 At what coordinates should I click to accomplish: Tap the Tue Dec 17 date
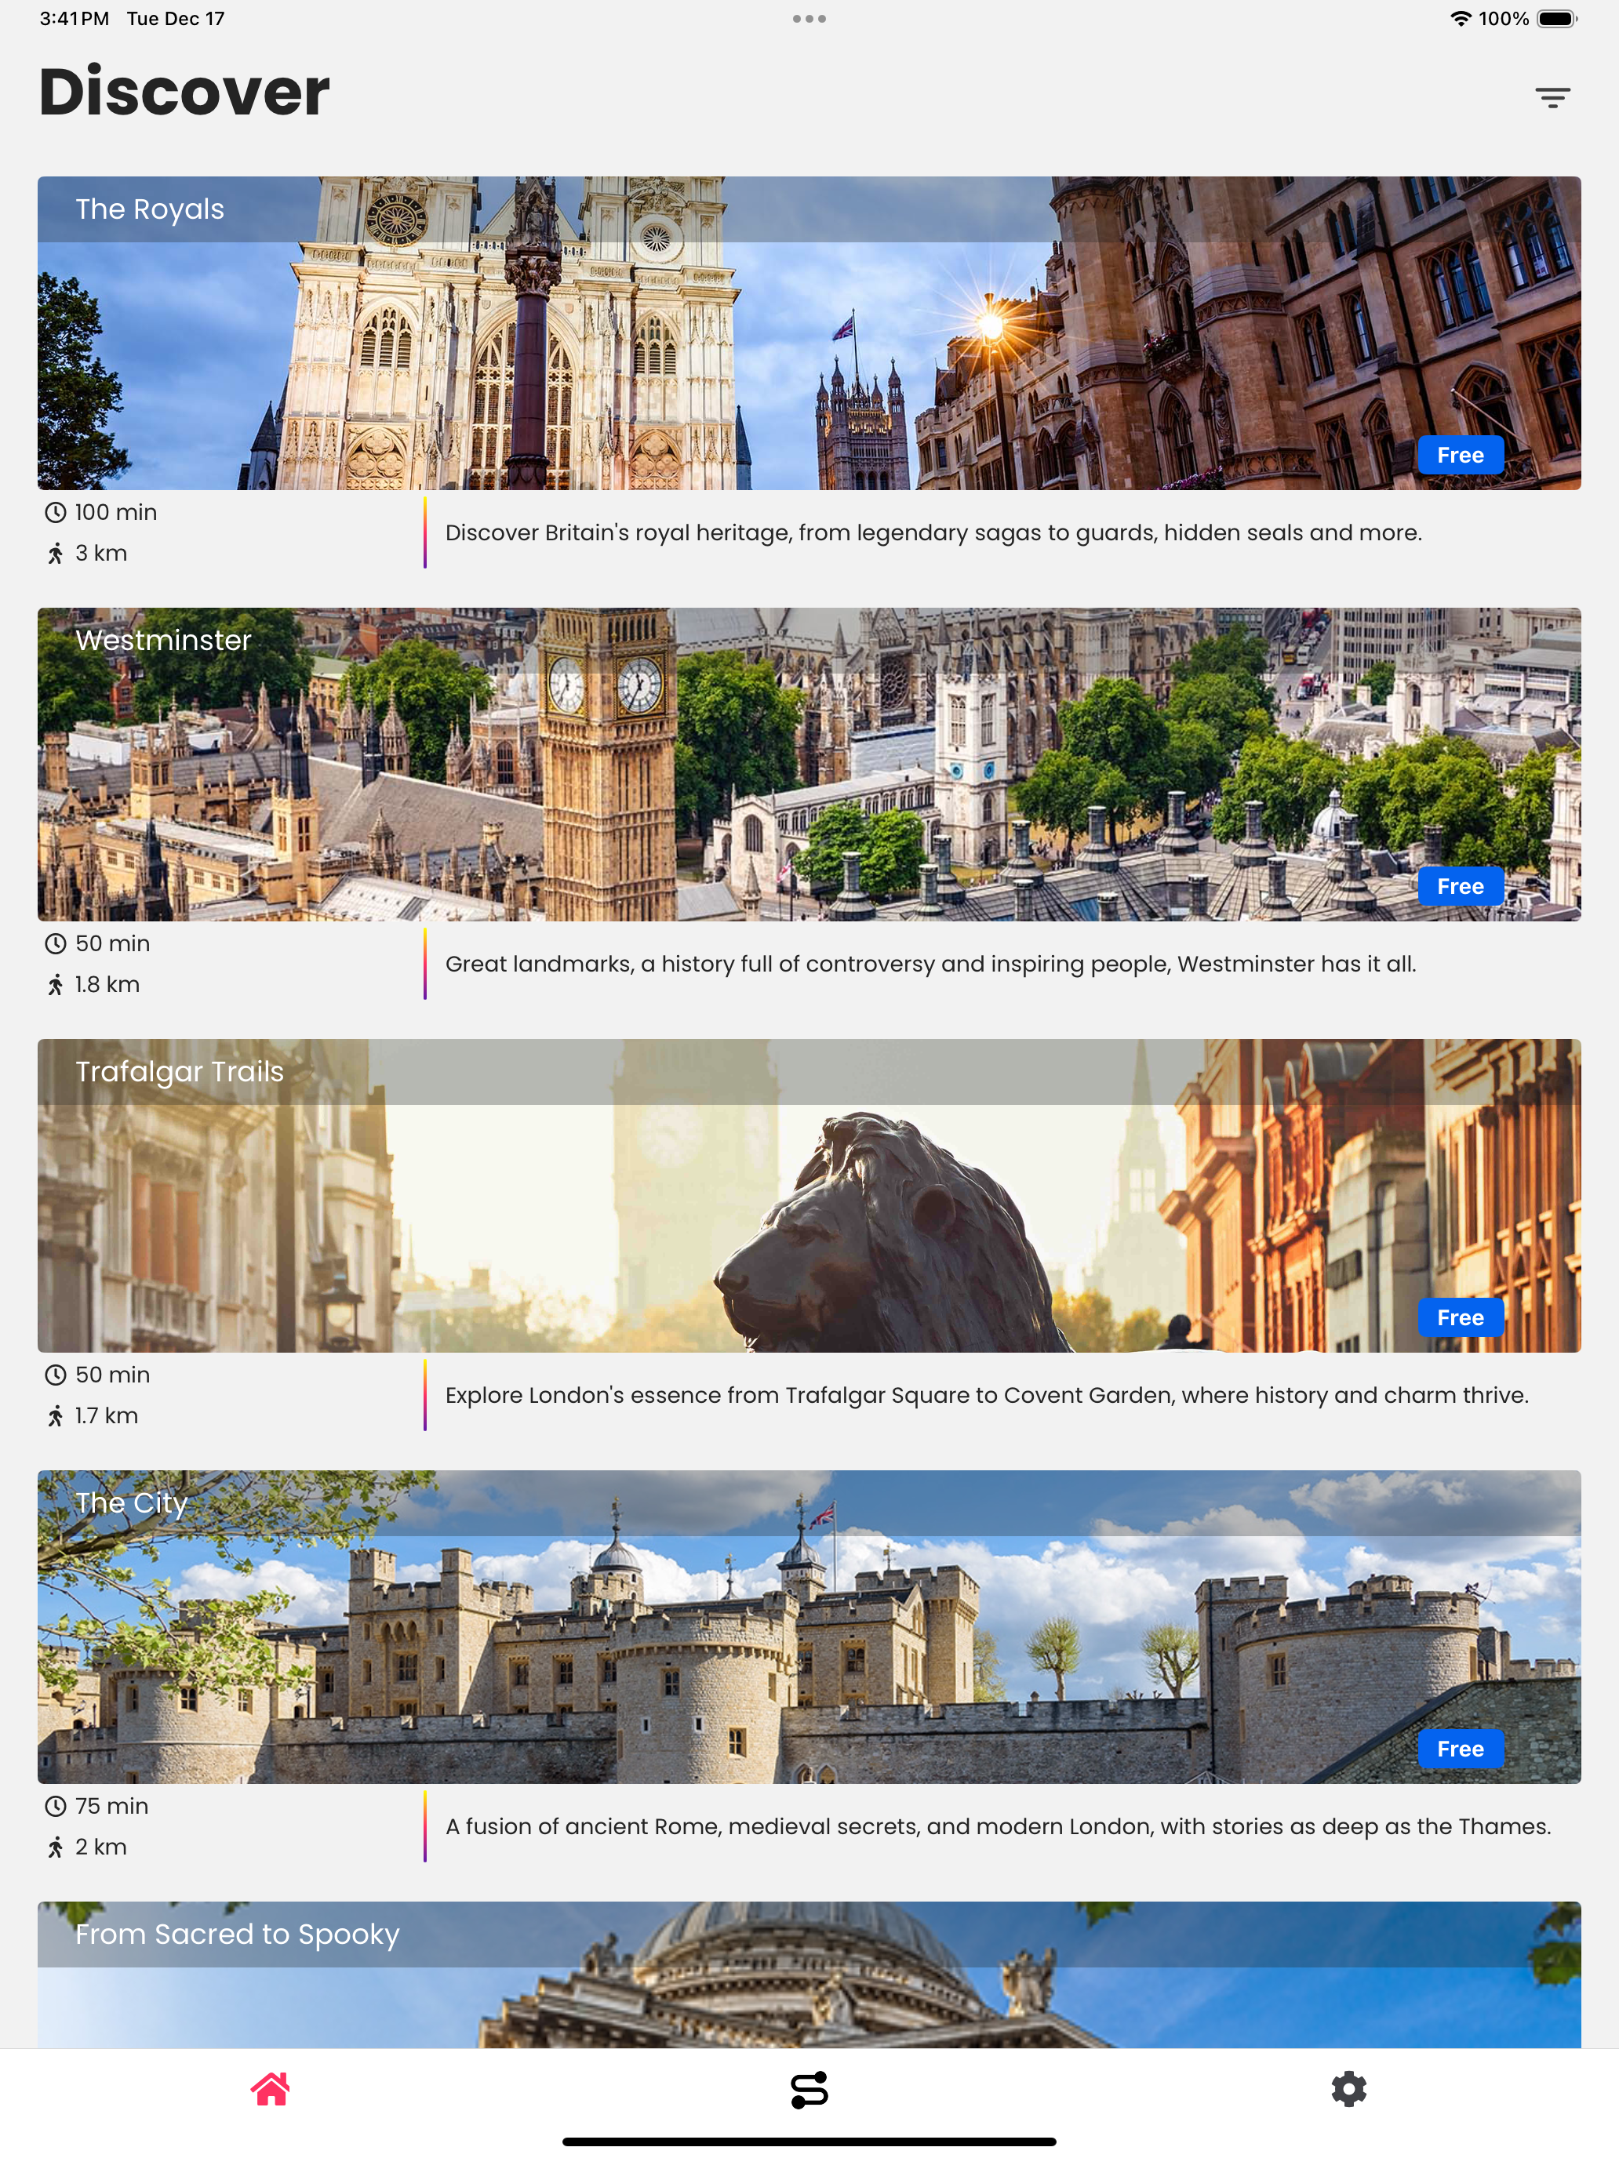coord(176,19)
